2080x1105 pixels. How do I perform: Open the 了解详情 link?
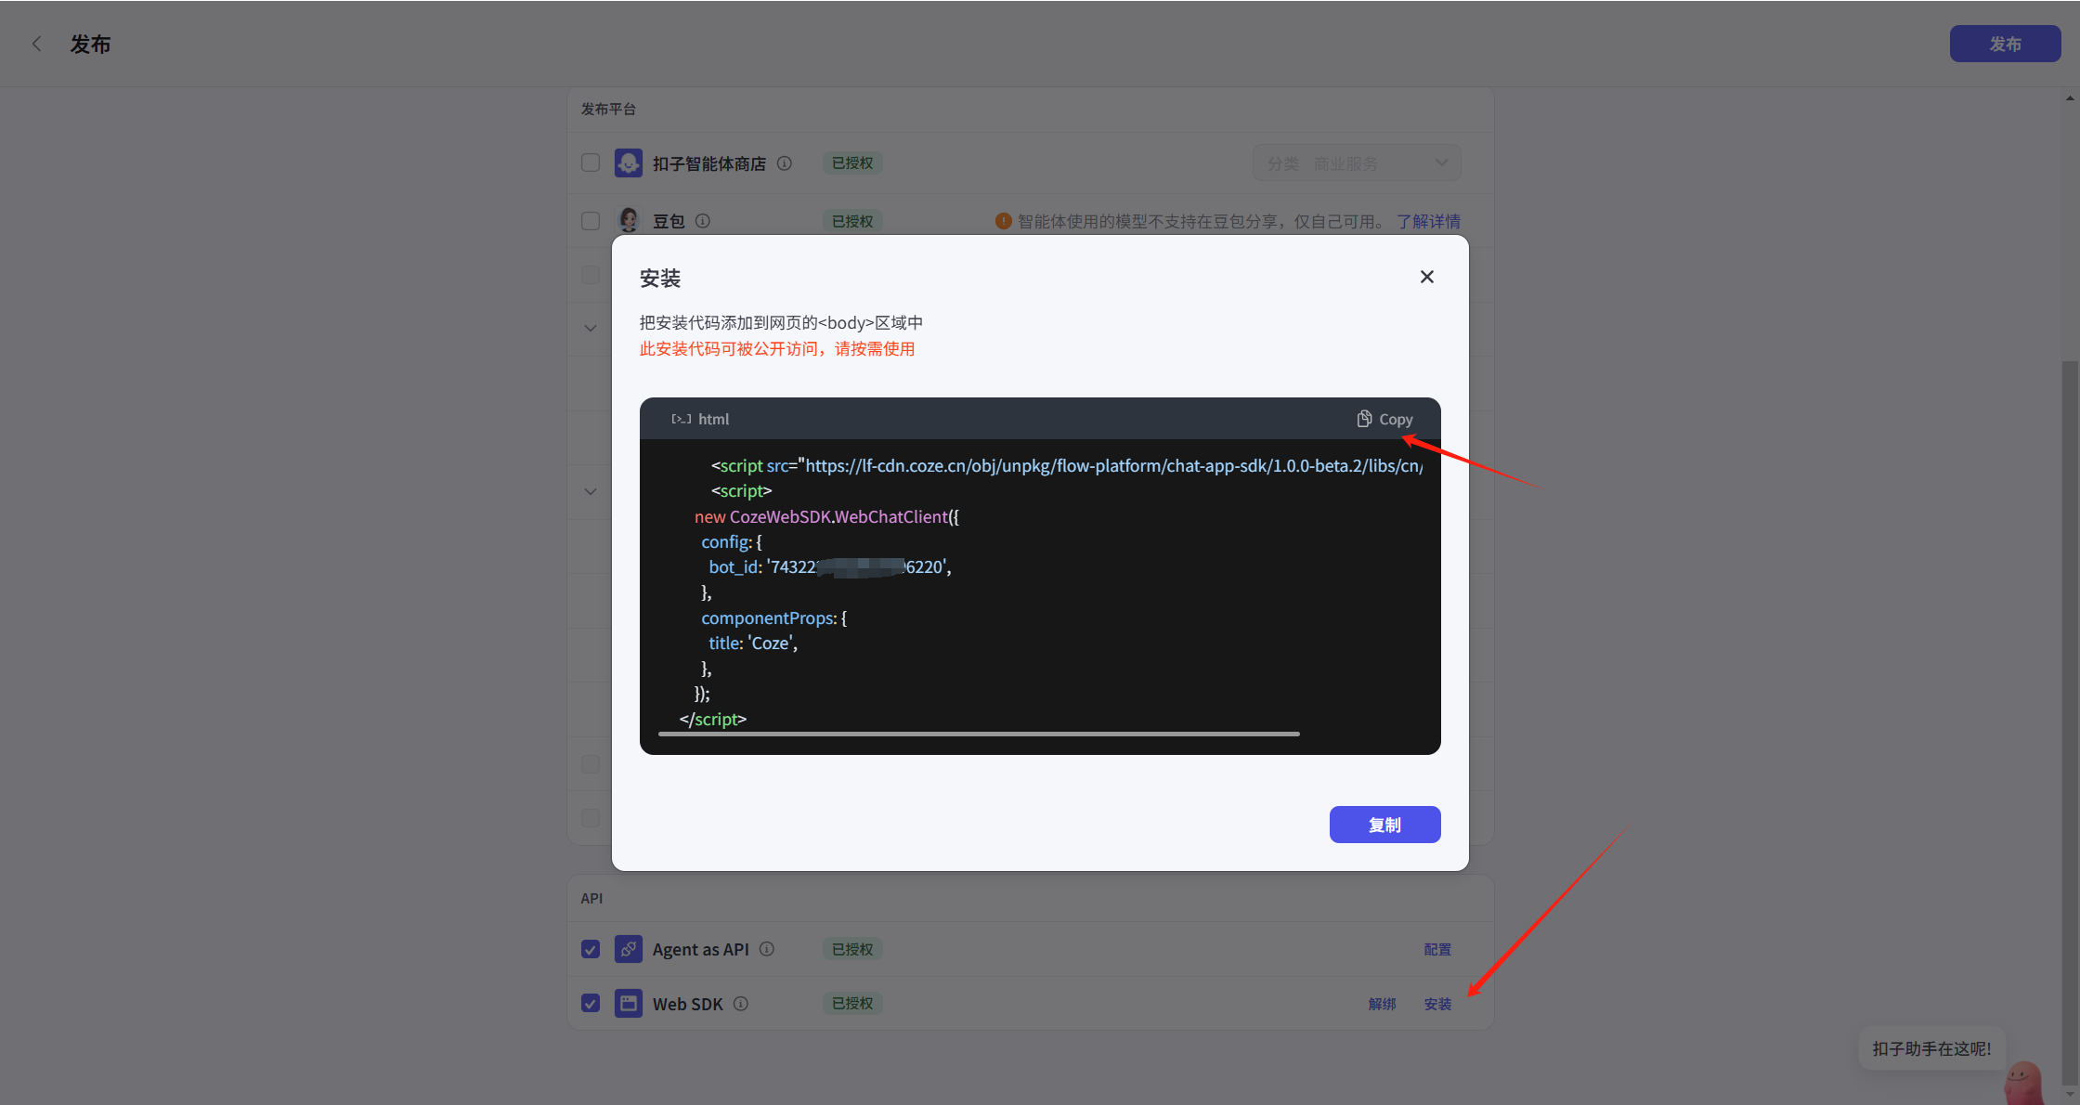[1428, 221]
